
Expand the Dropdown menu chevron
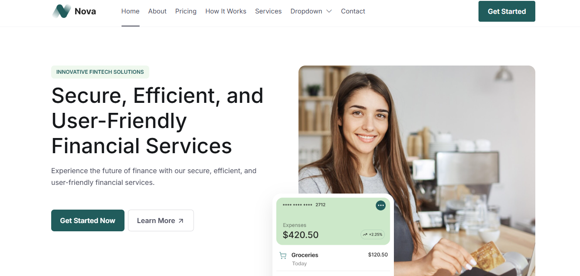click(329, 11)
